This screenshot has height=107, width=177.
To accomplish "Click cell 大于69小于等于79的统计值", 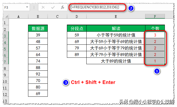I will click(x=116, y=48).
